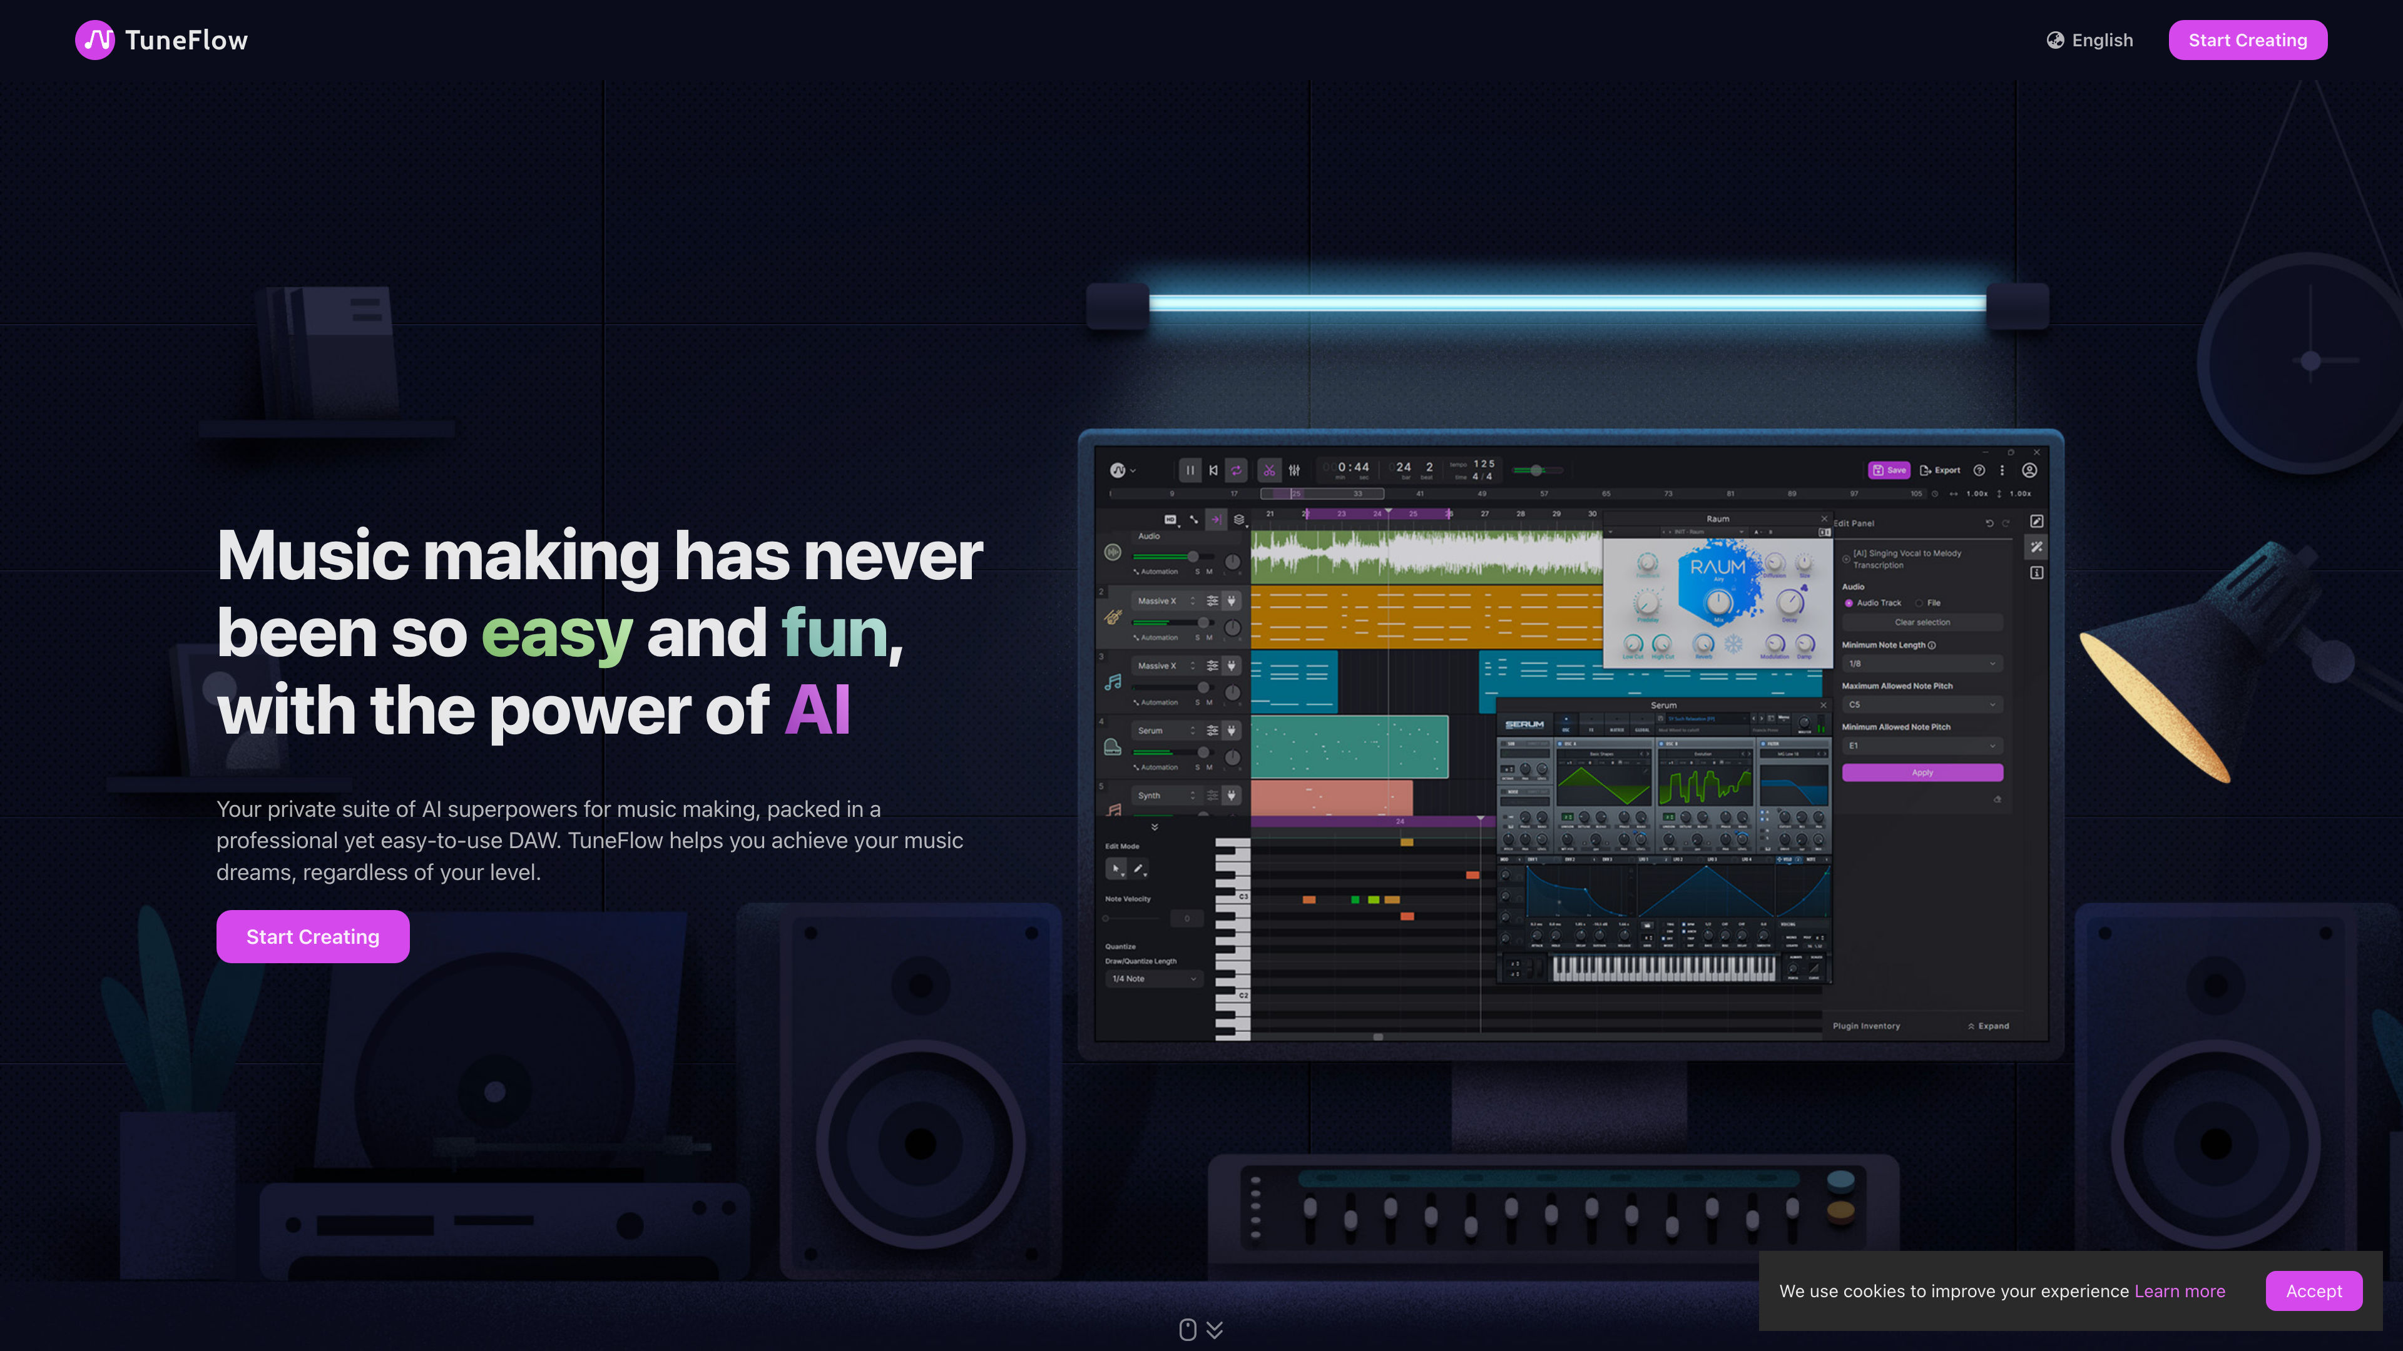Mute track 2 Massive X
This screenshot has height=1351, width=2403.
(1210, 638)
